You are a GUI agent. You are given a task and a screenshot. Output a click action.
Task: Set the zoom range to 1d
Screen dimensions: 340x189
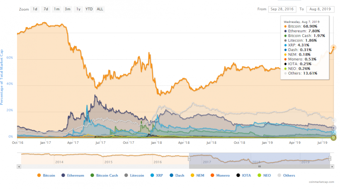(35, 9)
